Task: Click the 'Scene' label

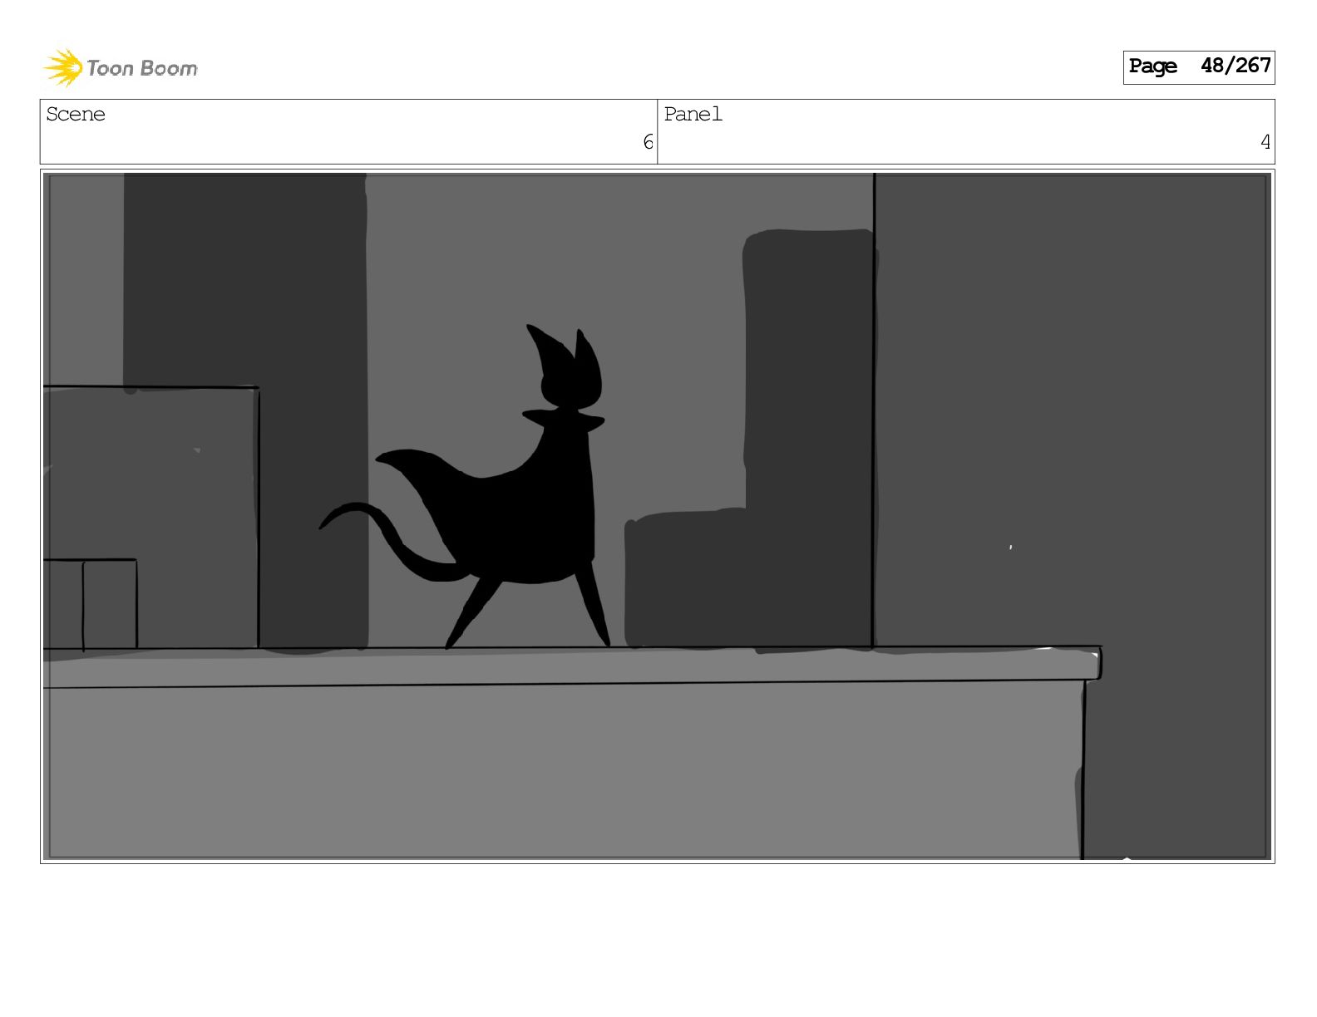Action: pyautogui.click(x=76, y=114)
